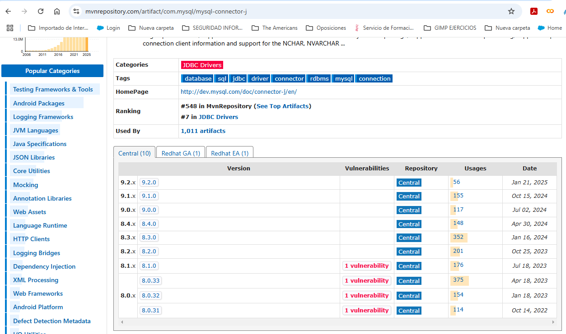566x334 pixels.
Task: Open the orange infinity extension icon
Action: 550,11
